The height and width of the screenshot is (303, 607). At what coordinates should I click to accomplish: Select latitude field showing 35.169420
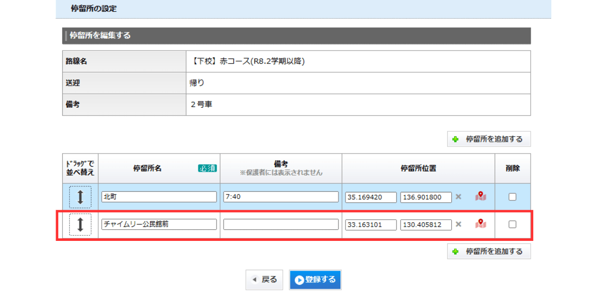[x=371, y=197]
